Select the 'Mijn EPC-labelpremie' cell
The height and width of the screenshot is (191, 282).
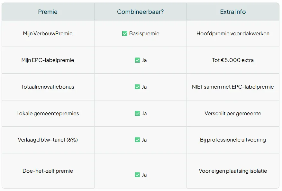[48, 60]
